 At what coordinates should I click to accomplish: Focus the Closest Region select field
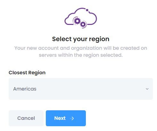(81, 89)
